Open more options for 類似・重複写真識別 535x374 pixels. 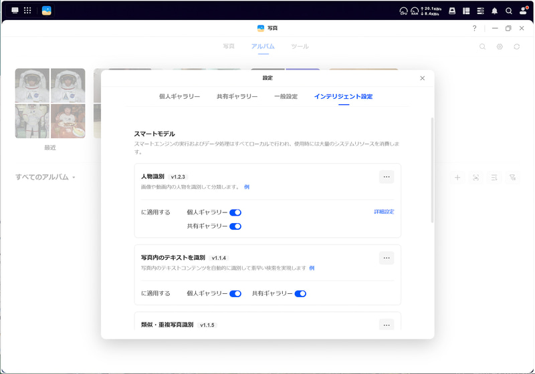[387, 325]
